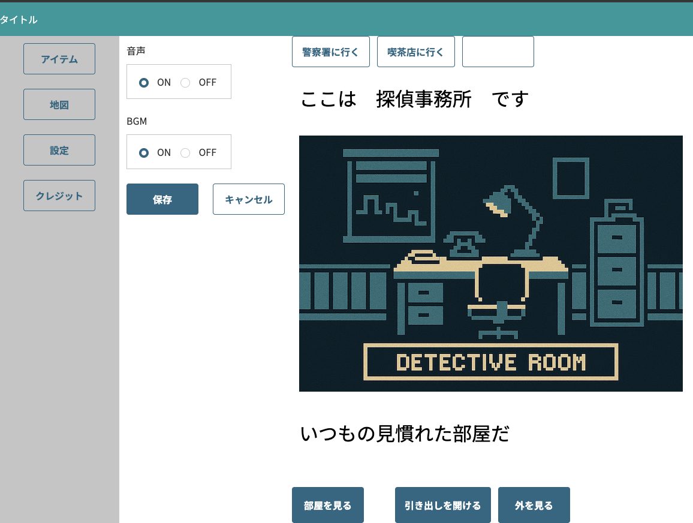Click the タイトル header link
This screenshot has width=693, height=523.
[x=19, y=20]
